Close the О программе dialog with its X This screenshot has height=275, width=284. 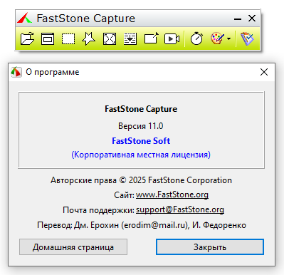(x=264, y=72)
